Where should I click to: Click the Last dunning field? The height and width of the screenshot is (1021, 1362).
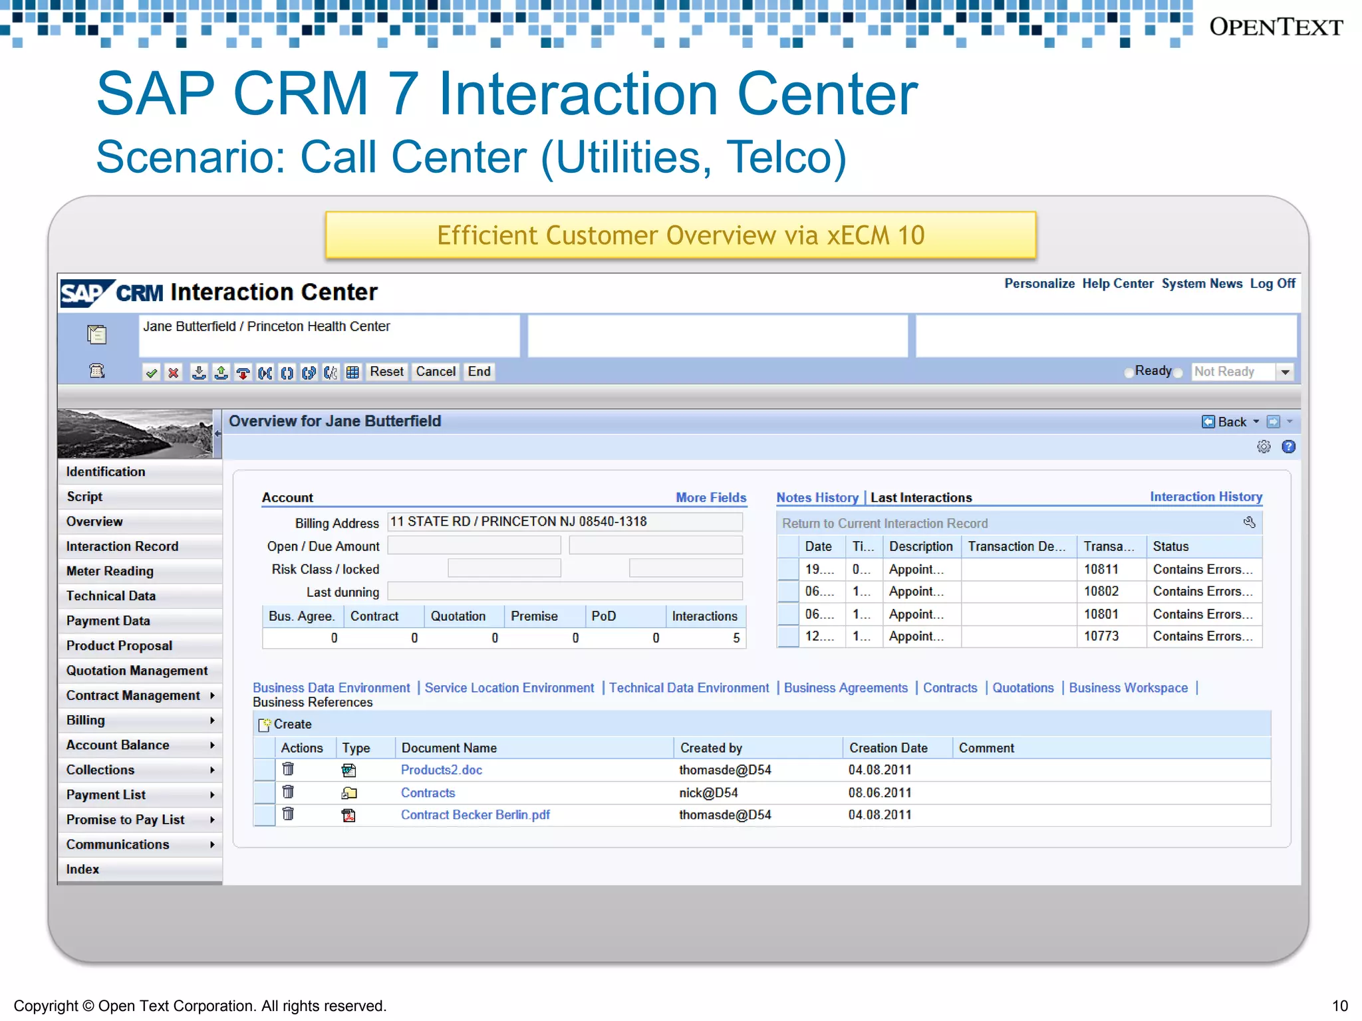pyautogui.click(x=565, y=591)
